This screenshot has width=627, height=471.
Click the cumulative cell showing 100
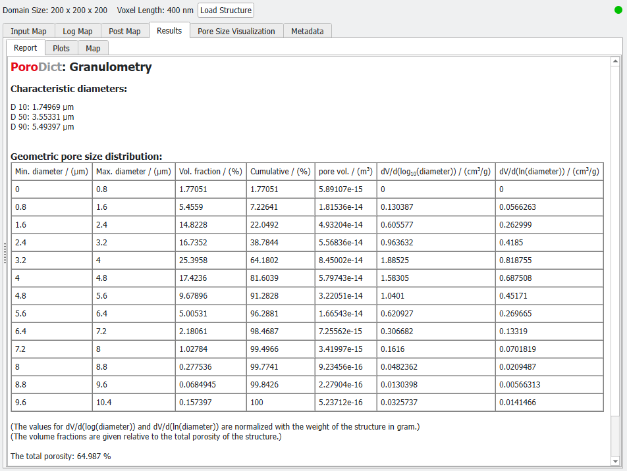[x=281, y=403]
